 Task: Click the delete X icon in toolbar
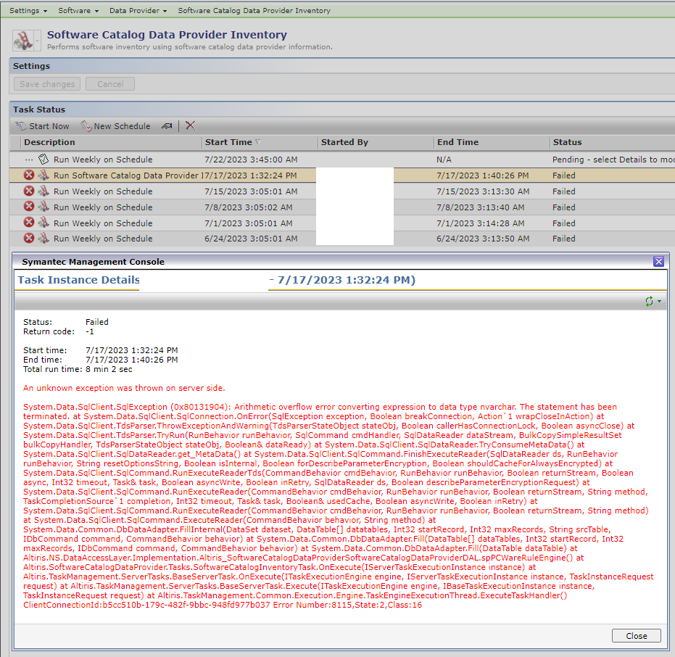tap(190, 125)
